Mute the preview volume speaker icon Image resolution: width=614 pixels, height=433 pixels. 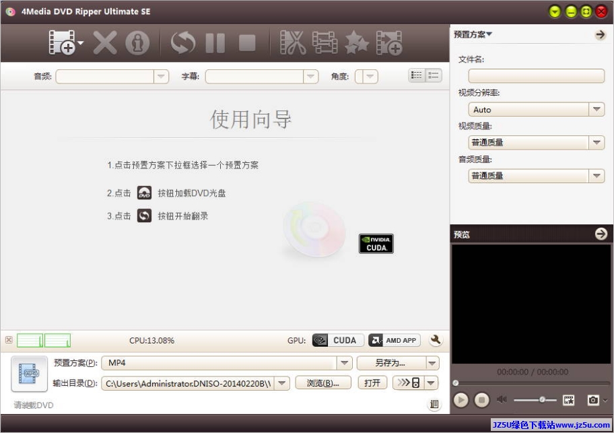coord(502,399)
